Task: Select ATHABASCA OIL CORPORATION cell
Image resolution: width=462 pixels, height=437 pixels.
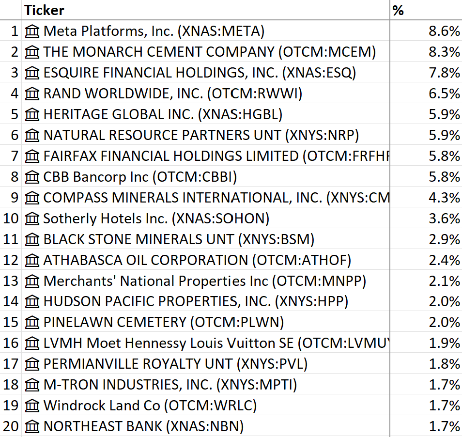Action: [206, 260]
